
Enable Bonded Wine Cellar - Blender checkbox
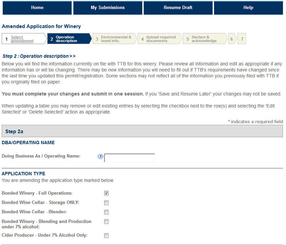click(x=106, y=212)
